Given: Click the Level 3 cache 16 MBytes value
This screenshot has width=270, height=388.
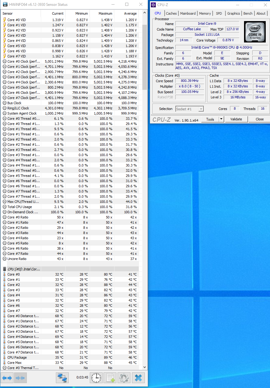Looking at the screenshot, I should (239, 97).
